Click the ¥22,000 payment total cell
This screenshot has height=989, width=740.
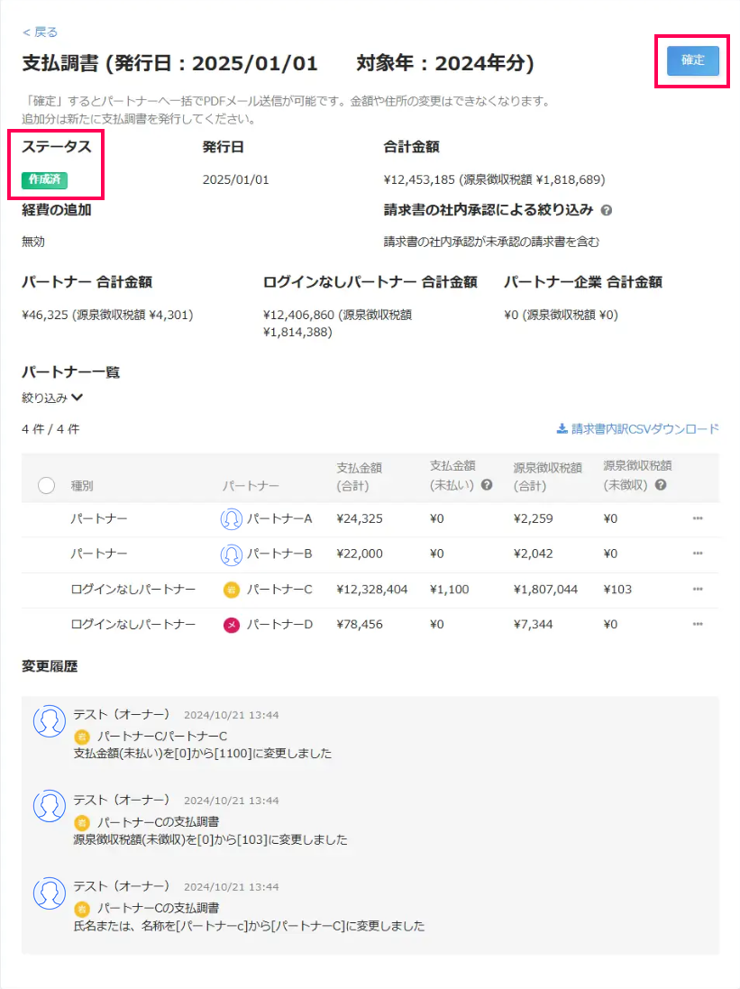click(x=360, y=554)
